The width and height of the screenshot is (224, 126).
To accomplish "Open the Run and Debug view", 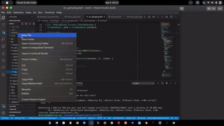I will (x=3, y=39).
